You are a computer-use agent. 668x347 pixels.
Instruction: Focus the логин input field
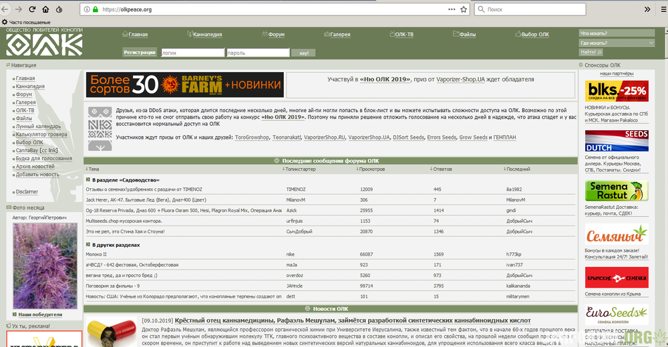click(x=192, y=53)
